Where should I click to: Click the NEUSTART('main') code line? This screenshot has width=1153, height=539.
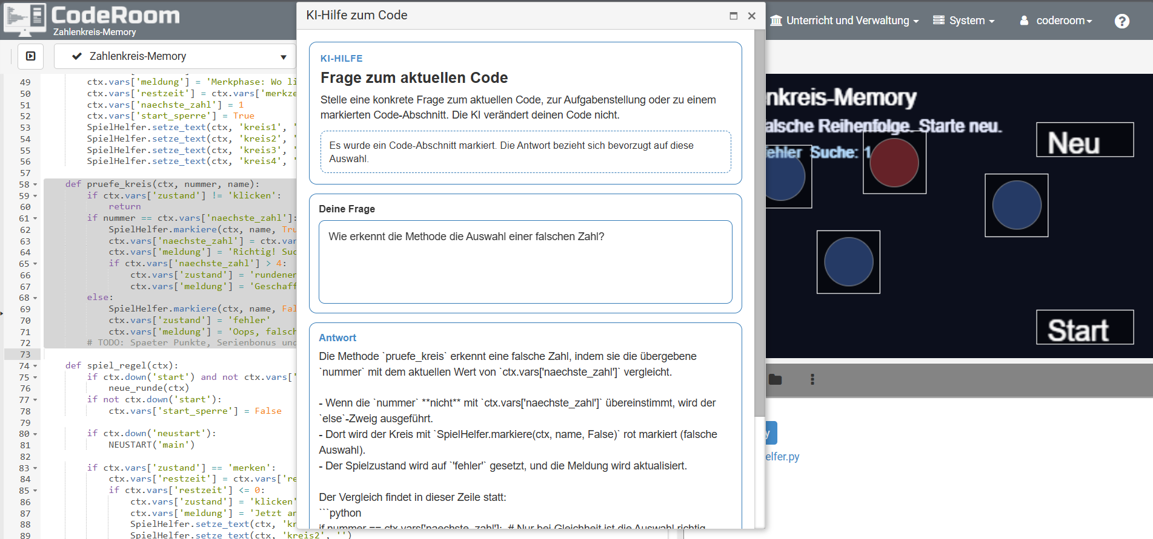(x=151, y=445)
